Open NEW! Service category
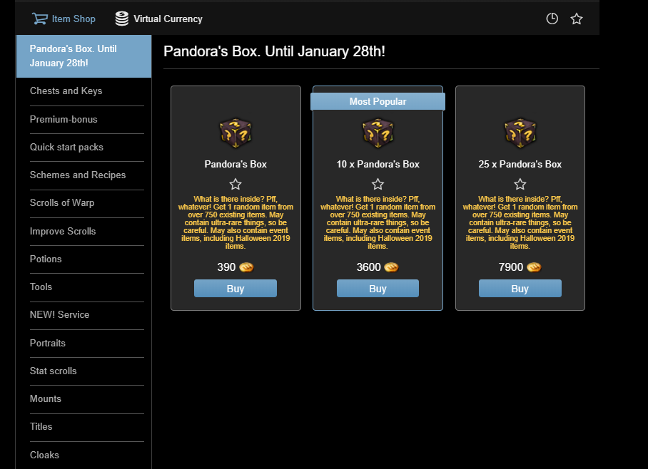Screen dimensions: 648x469 [87, 315]
